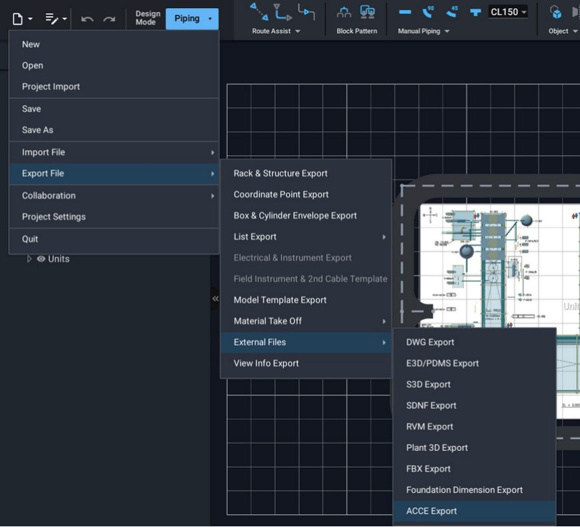
Task: Expand the List Export submenu
Action: (x=384, y=237)
